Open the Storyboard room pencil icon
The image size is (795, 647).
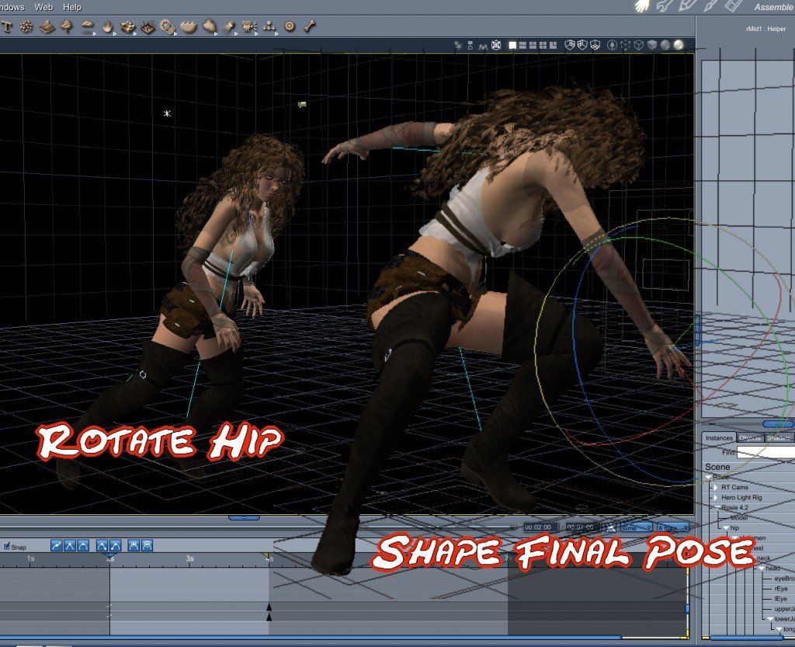coord(688,5)
